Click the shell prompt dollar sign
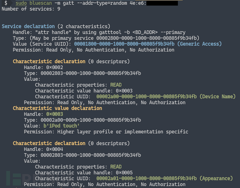240x188 pixels. tap(6, 3)
